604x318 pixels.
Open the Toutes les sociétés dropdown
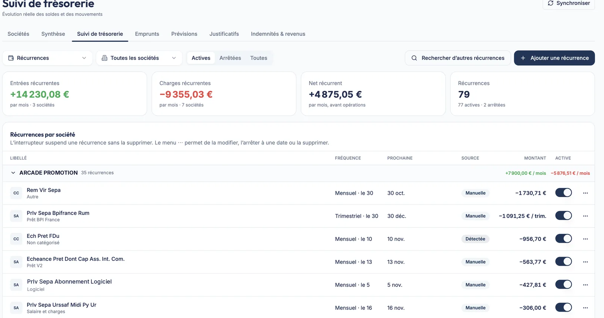[x=139, y=58]
